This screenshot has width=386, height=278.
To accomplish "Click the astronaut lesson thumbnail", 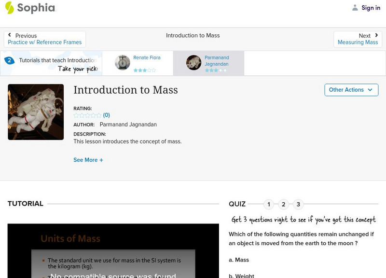I will (36, 112).
